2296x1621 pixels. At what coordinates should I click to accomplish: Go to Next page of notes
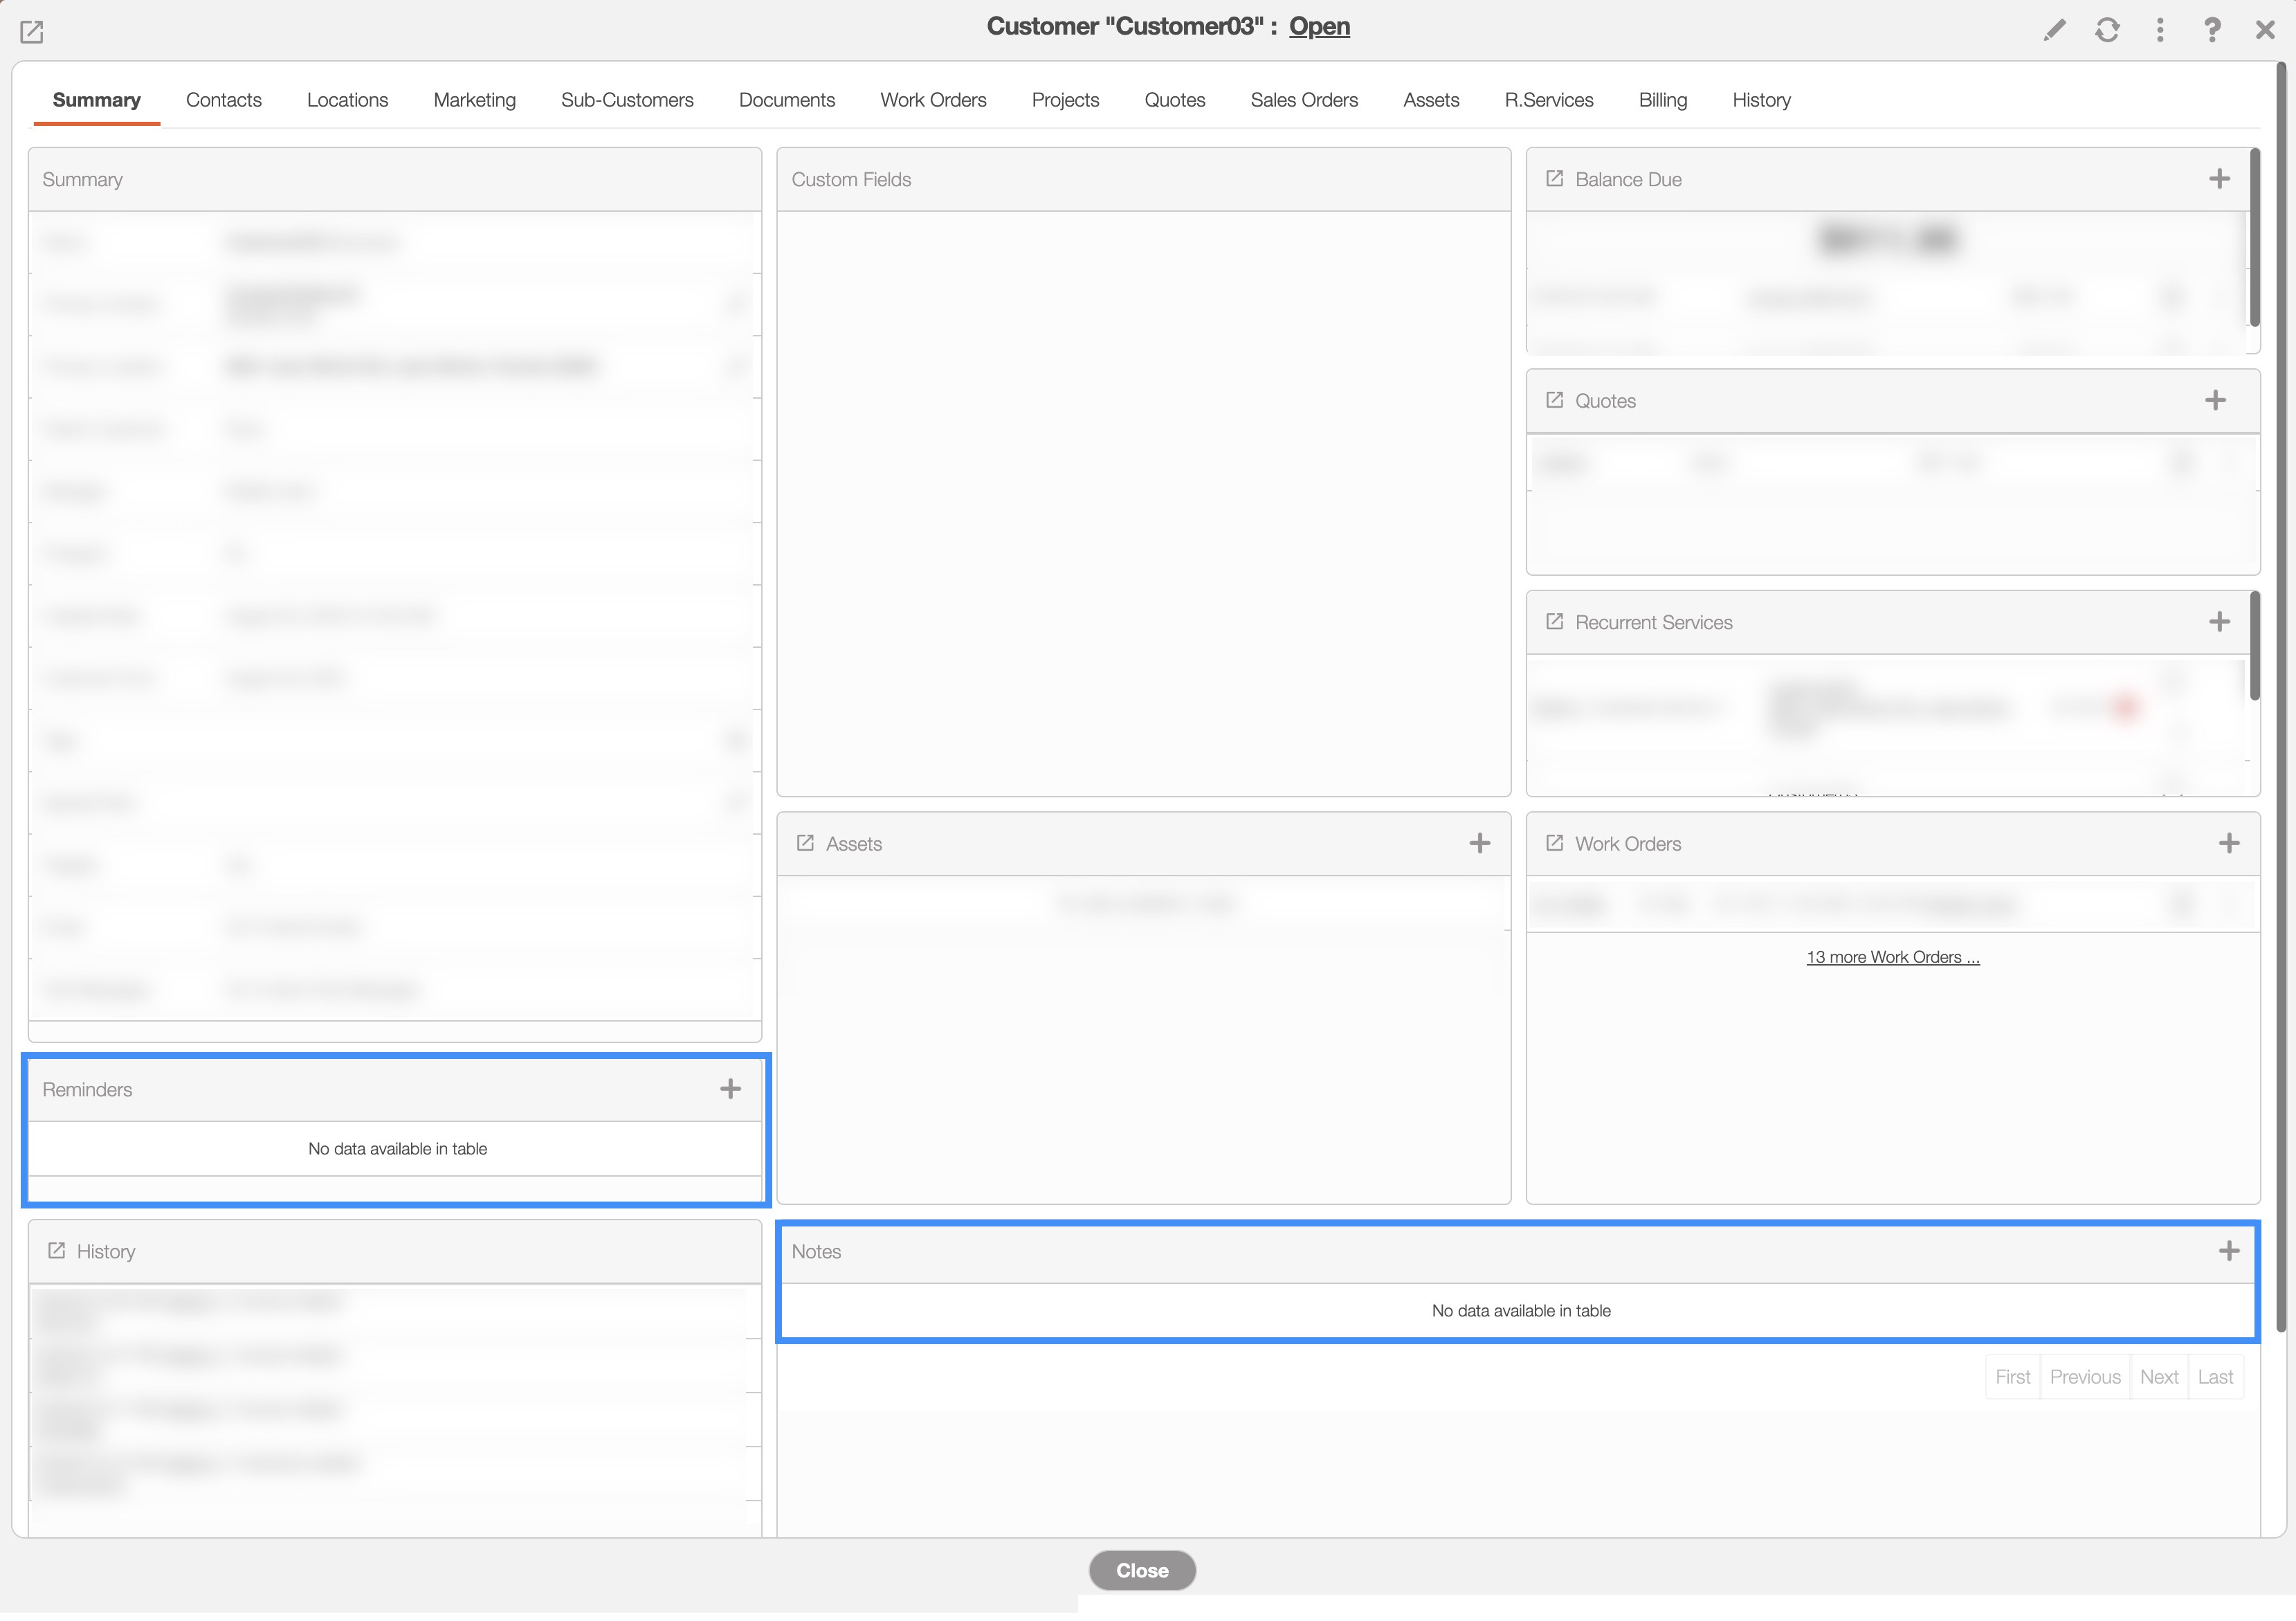[x=2159, y=1377]
